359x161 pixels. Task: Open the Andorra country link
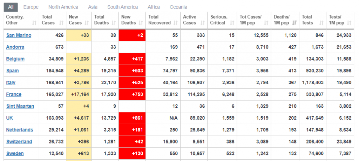click(15, 47)
